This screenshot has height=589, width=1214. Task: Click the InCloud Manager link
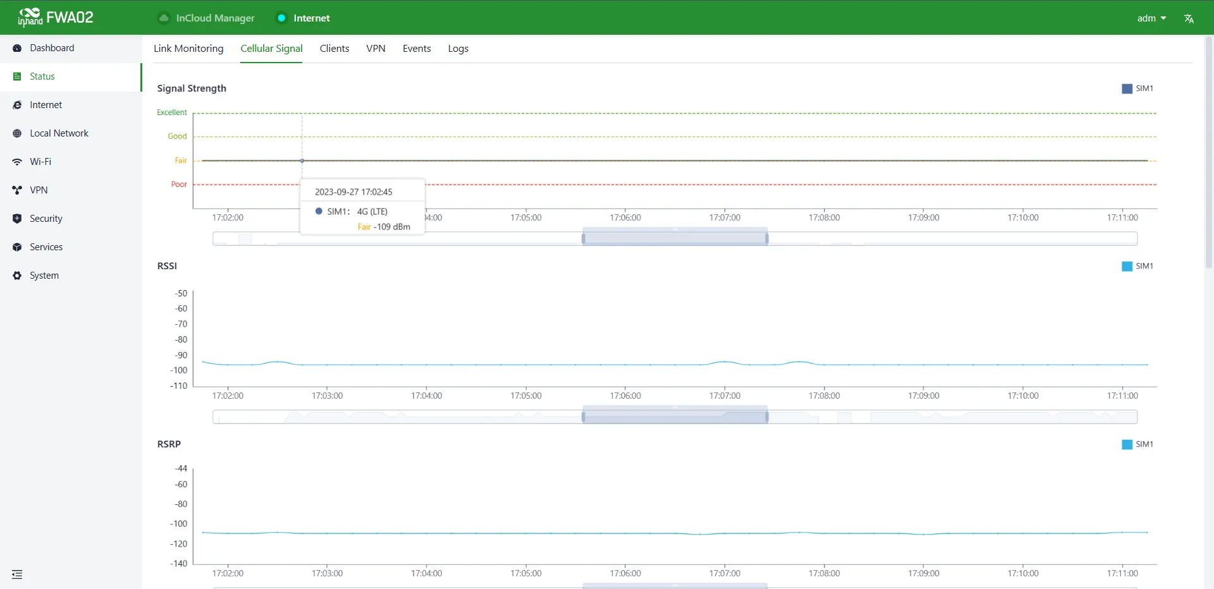pyautogui.click(x=215, y=18)
